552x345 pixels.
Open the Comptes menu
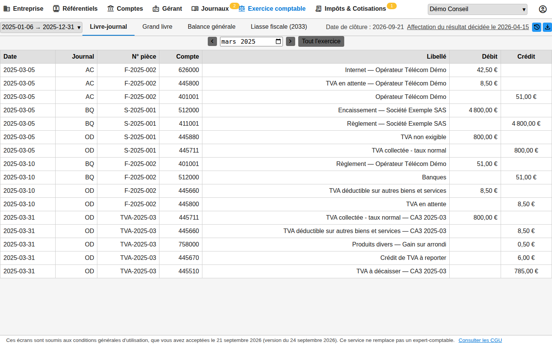pyautogui.click(x=125, y=8)
